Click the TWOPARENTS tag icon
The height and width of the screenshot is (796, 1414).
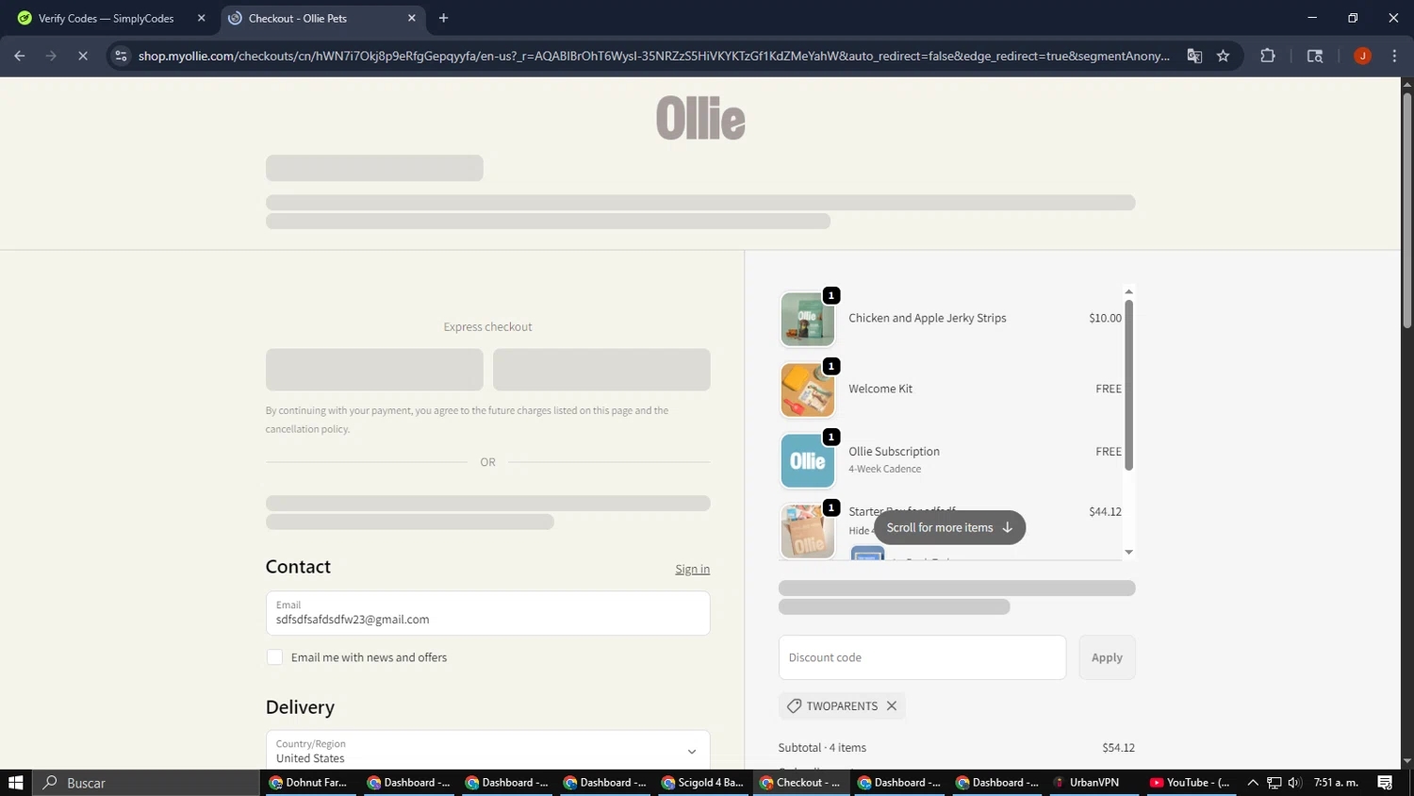tap(794, 705)
